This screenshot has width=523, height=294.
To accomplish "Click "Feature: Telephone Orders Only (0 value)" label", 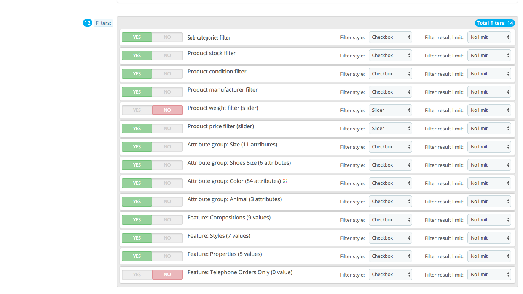I will 240,272.
